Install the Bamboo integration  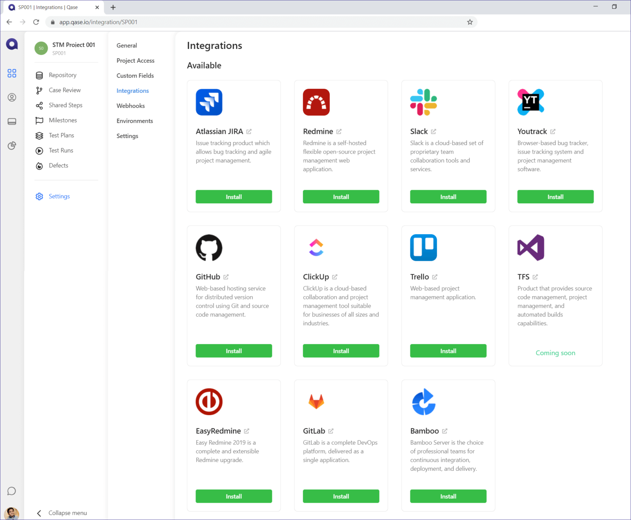click(448, 496)
